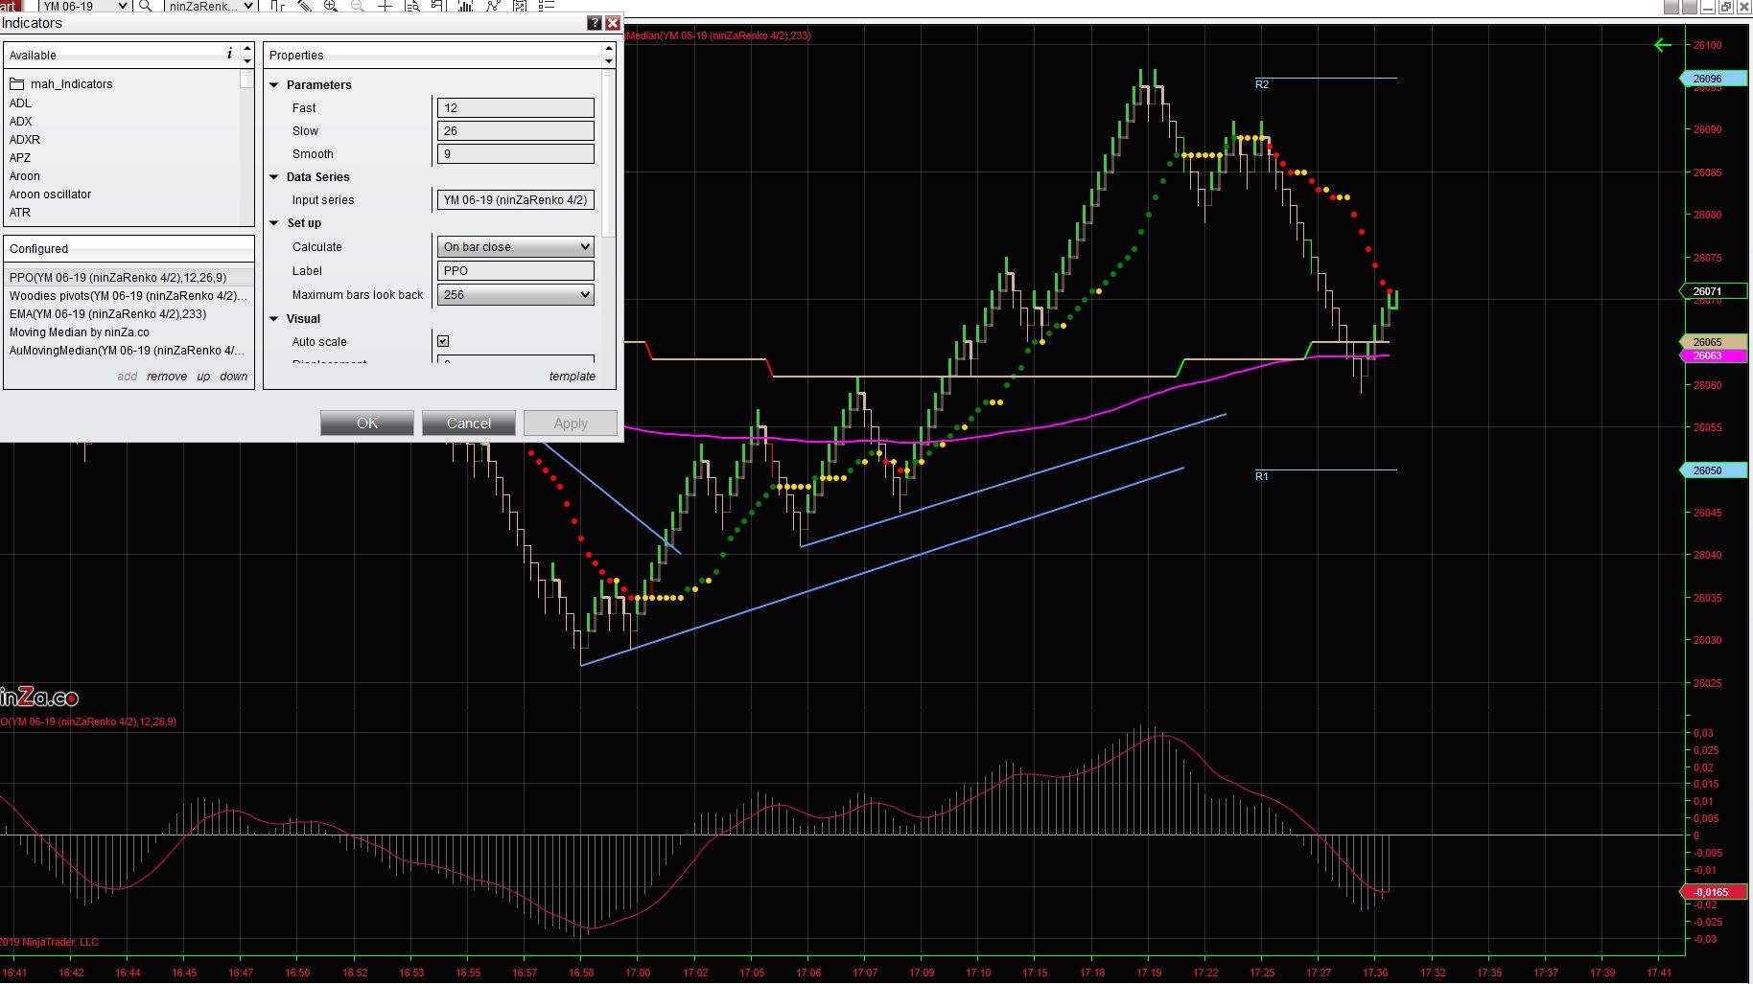Open the Calculate dropdown

coord(515,247)
